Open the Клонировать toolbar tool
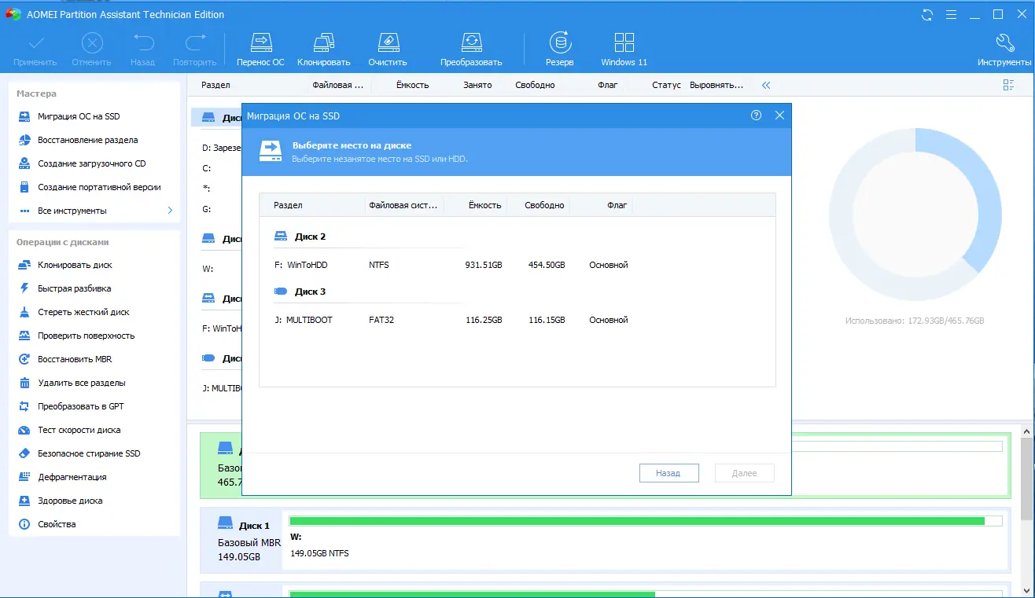 (323, 50)
